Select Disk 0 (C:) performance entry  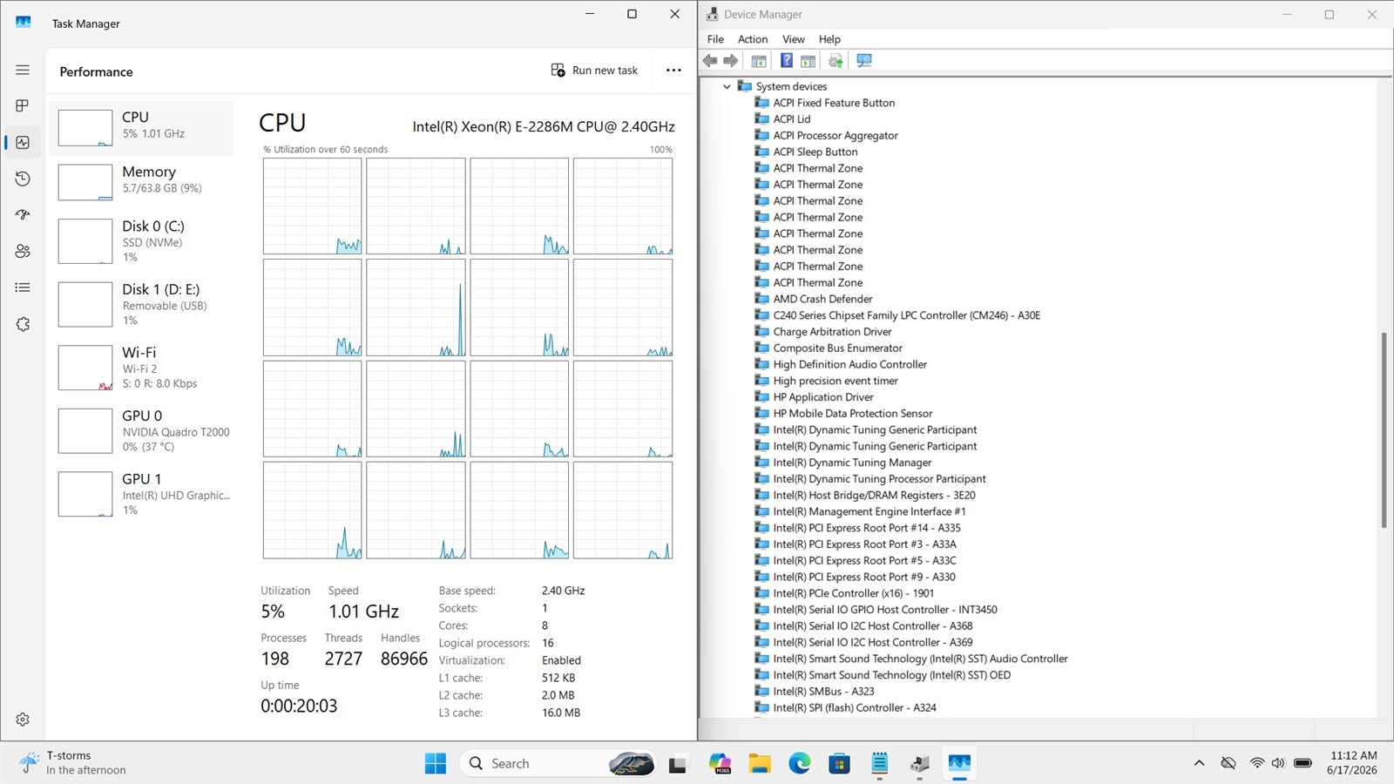(141, 241)
